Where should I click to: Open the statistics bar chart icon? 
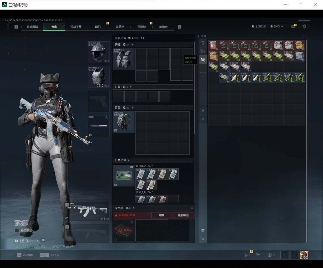click(x=247, y=255)
